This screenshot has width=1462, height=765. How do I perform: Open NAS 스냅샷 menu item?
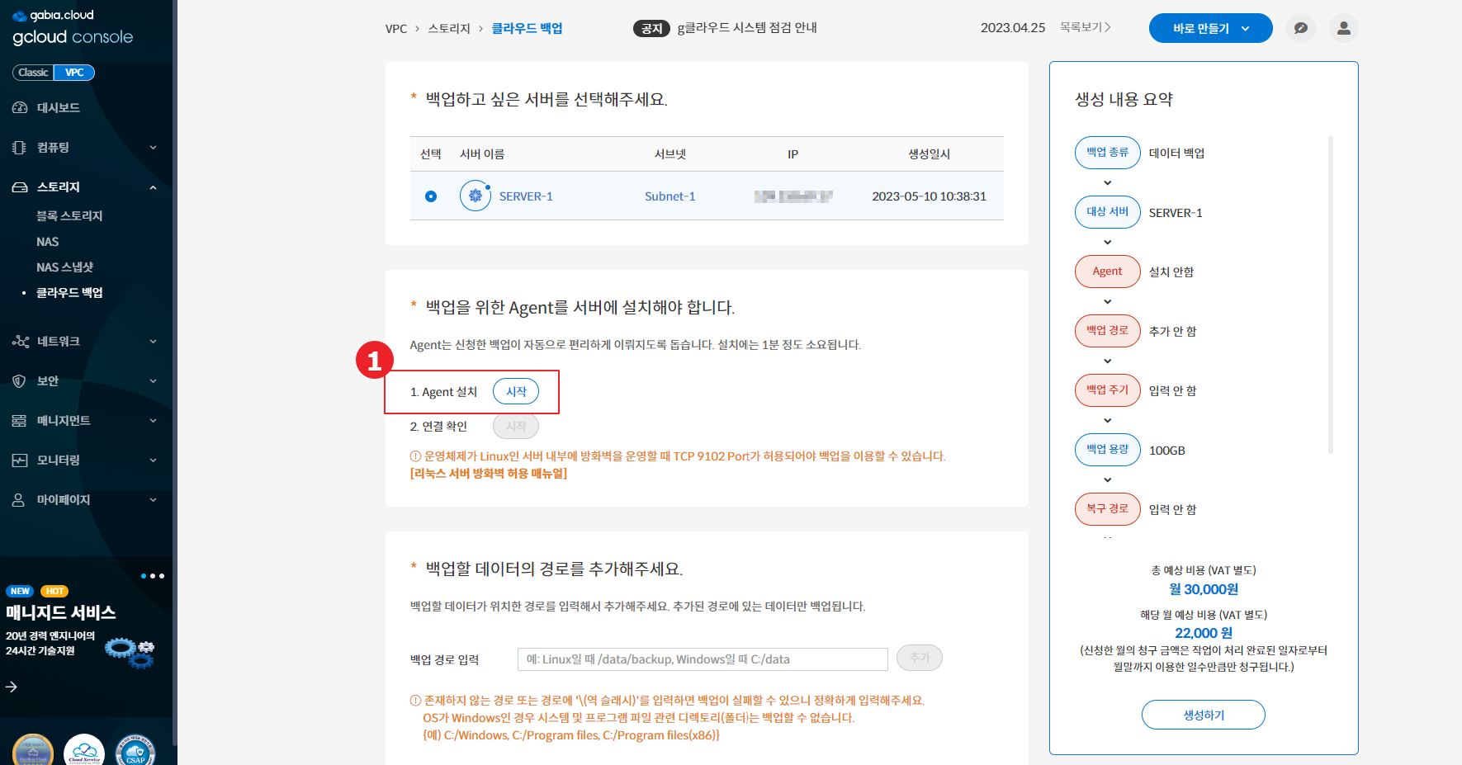pos(65,267)
